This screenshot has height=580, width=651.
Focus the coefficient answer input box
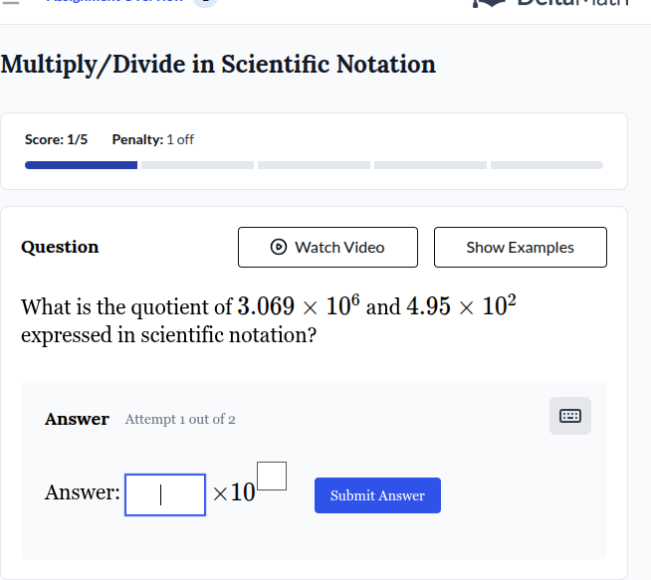pos(165,495)
